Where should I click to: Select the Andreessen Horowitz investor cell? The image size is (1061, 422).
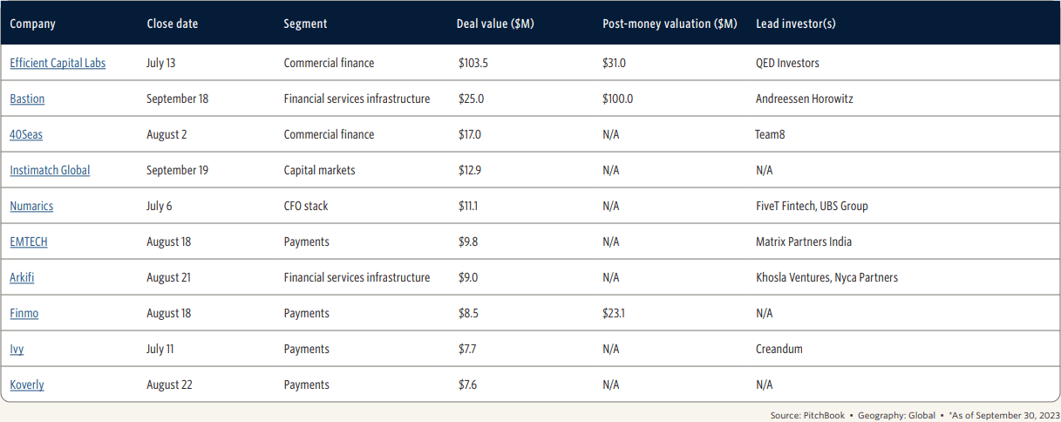pos(805,99)
